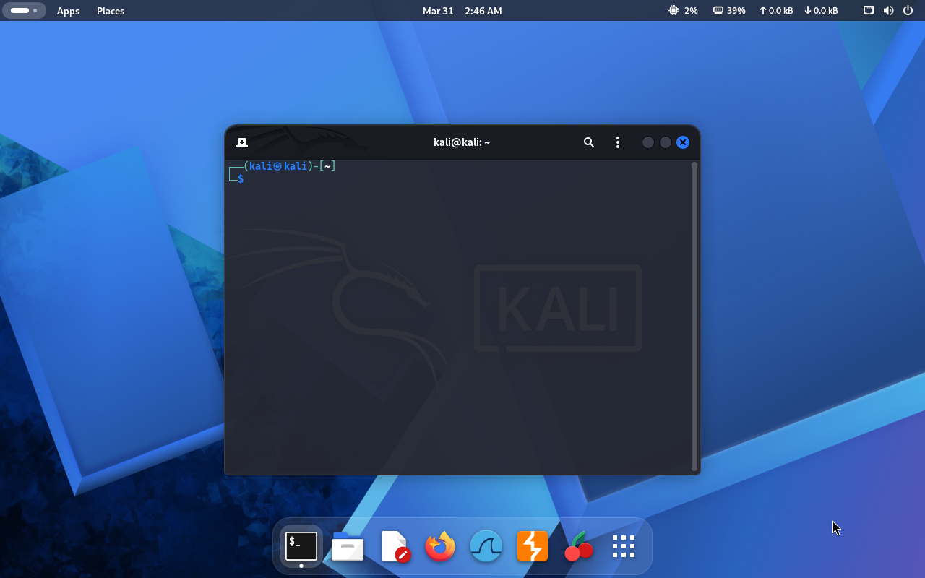
Task: Launch Firefox from the dock
Action: 440,547
